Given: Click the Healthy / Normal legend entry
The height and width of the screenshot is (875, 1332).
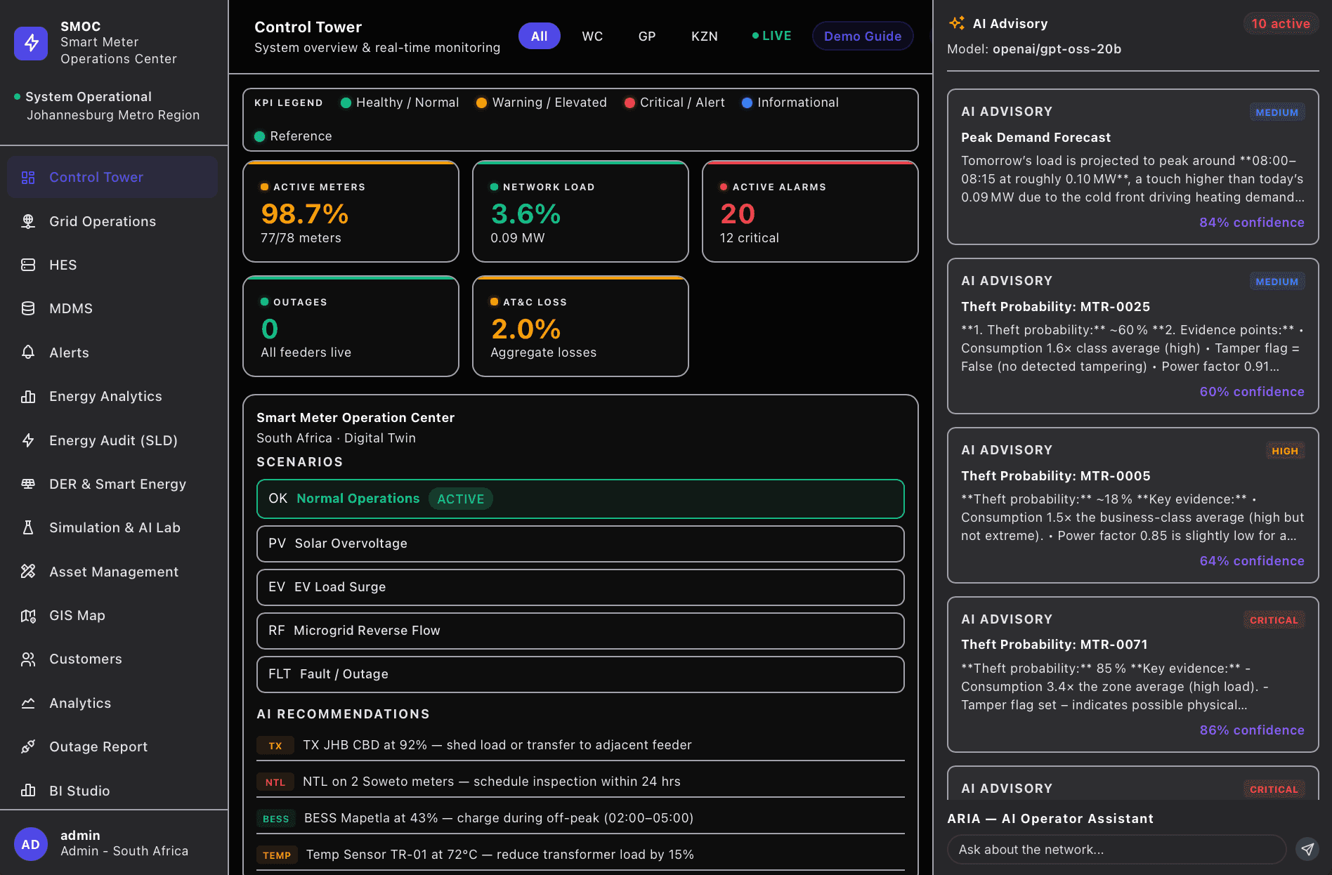Looking at the screenshot, I should (400, 103).
